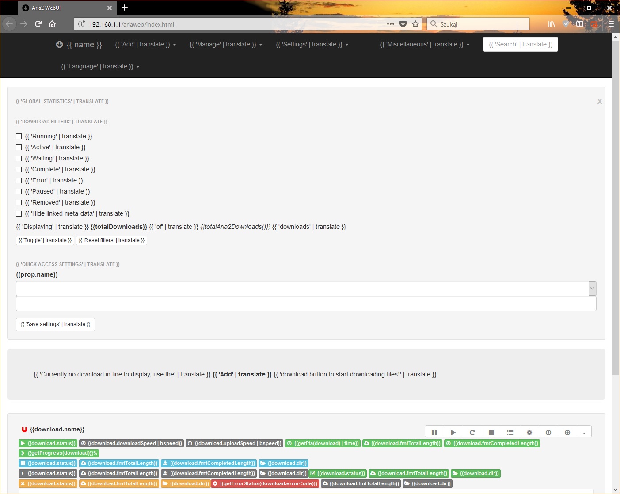Expand the 'Add' dropdown in navbar
Viewport: 620px width, 494px height.
pos(145,45)
